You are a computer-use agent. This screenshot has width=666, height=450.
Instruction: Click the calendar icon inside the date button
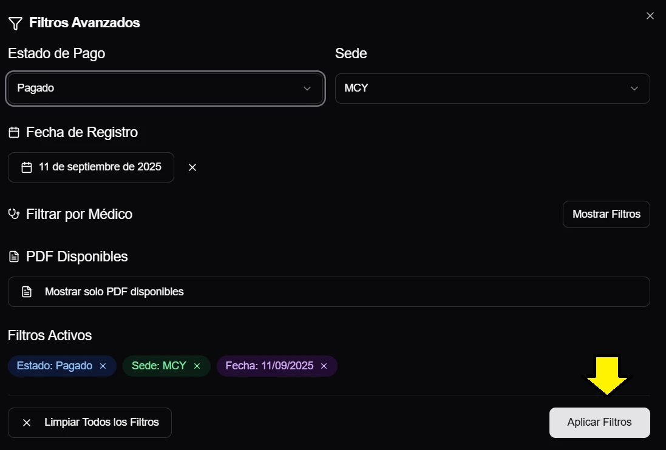pyautogui.click(x=26, y=167)
